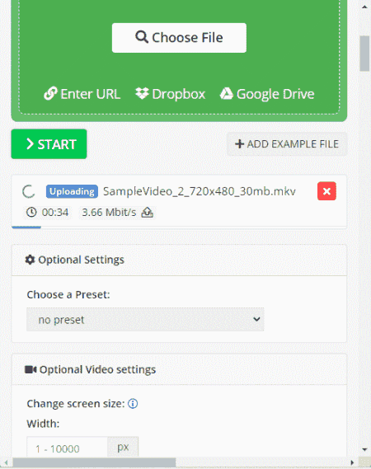
Task: Click the chevron arrow in START
Action: [x=30, y=144]
